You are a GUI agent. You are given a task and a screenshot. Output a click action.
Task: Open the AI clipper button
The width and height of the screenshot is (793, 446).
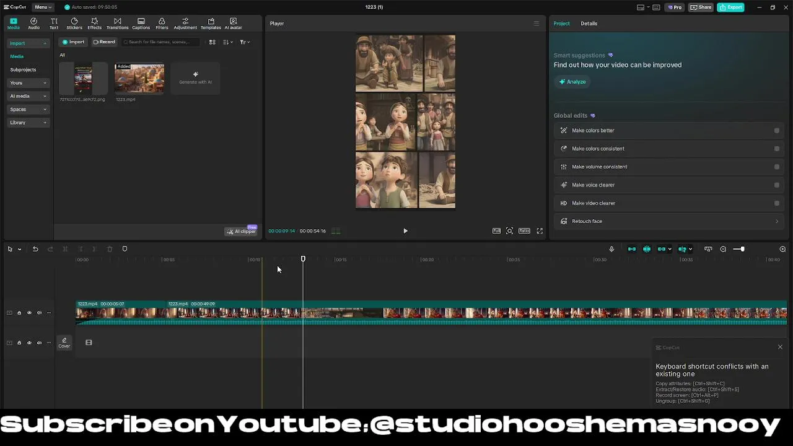pos(241,231)
